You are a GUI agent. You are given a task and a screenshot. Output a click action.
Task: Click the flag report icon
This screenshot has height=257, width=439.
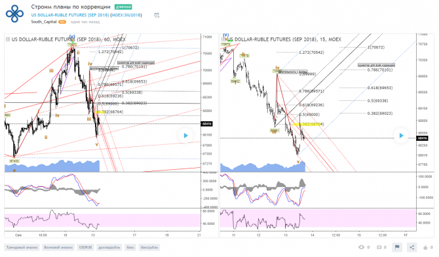click(396, 247)
